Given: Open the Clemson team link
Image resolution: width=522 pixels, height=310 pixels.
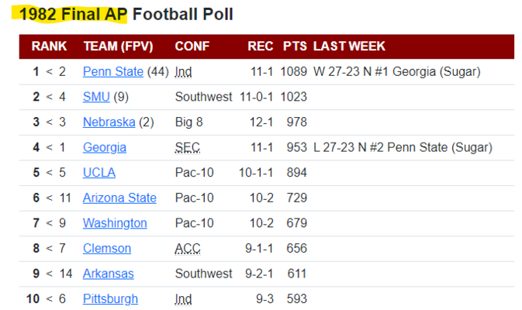Looking at the screenshot, I should (107, 249).
